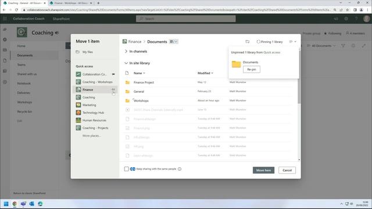Select Finance in Quick access

(88, 89)
